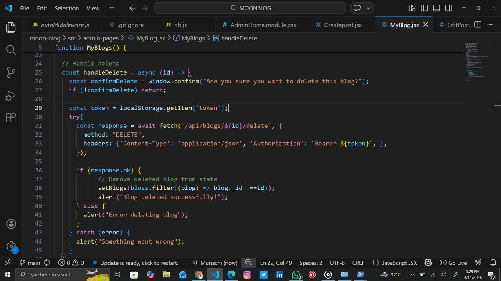Click UTF-8 encoding selector
The height and width of the screenshot is (281, 501).
(337, 263)
